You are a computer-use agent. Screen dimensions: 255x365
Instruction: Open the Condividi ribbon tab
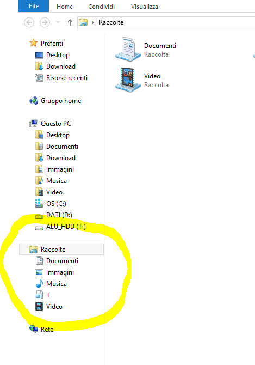(x=101, y=7)
